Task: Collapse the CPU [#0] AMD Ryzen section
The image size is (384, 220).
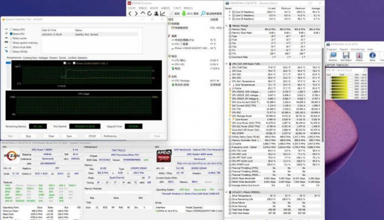Action: point(226,64)
